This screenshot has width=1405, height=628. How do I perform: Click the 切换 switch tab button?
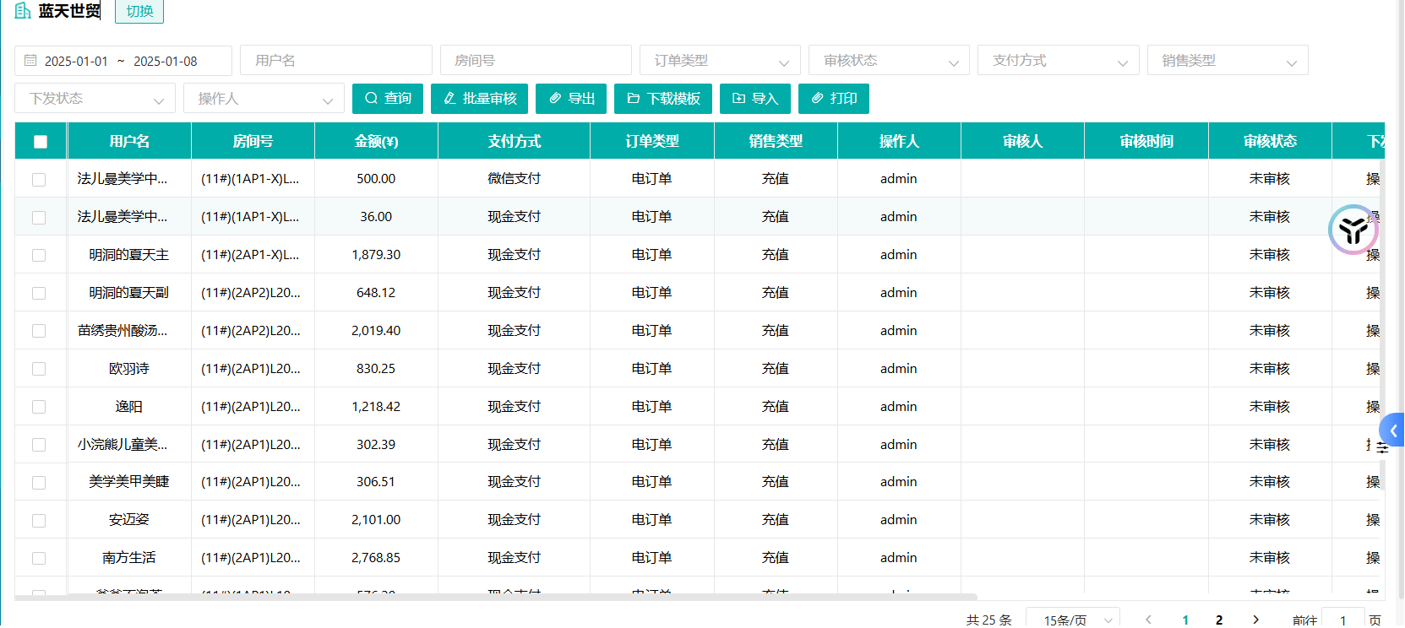coord(139,11)
